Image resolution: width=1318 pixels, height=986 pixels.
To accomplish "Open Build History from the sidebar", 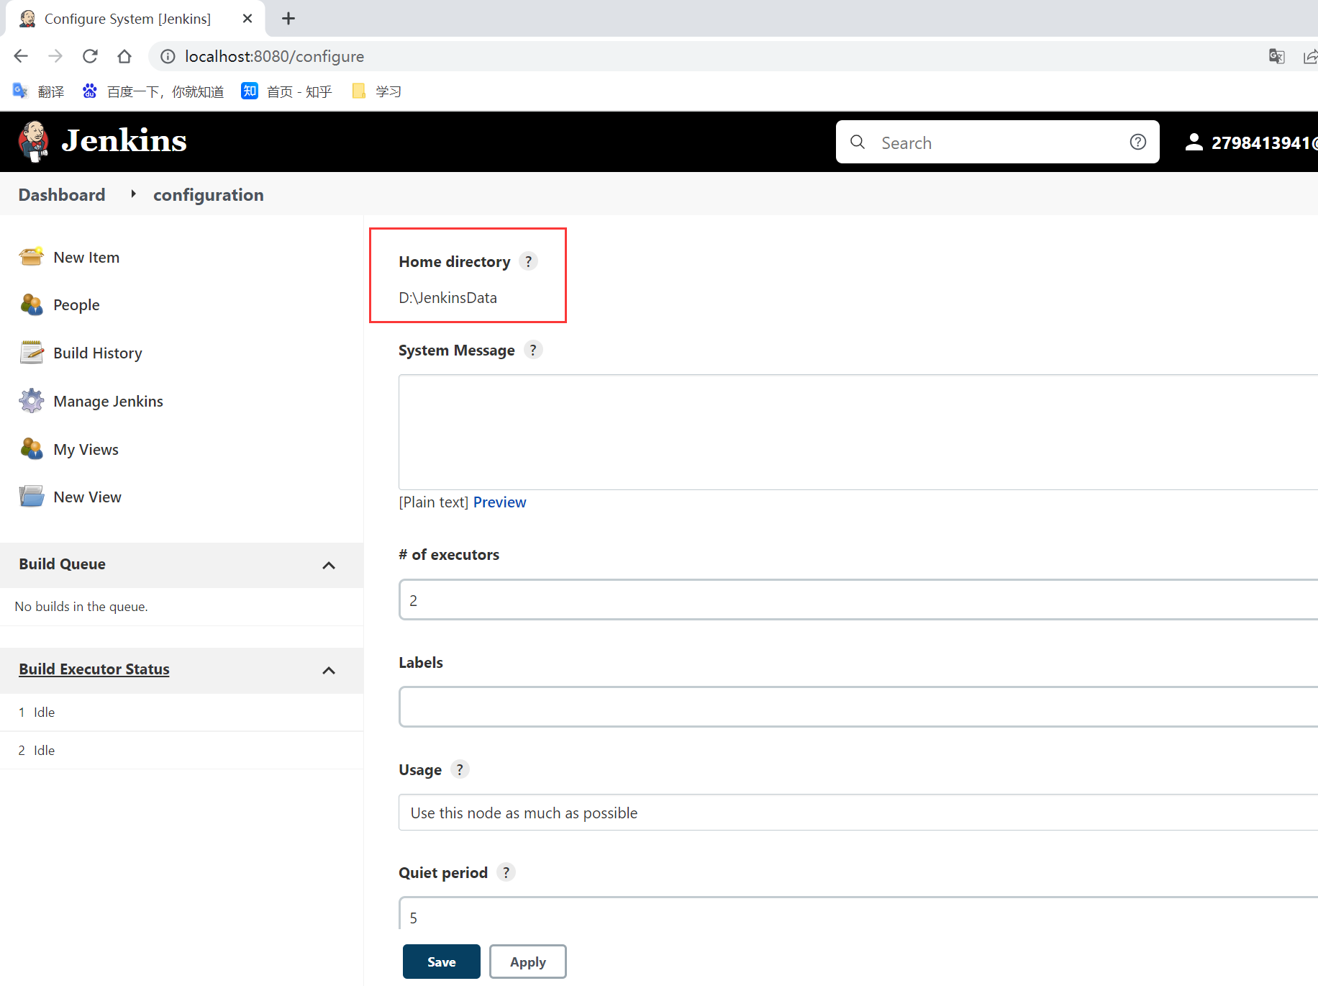I will pyautogui.click(x=30, y=353).
